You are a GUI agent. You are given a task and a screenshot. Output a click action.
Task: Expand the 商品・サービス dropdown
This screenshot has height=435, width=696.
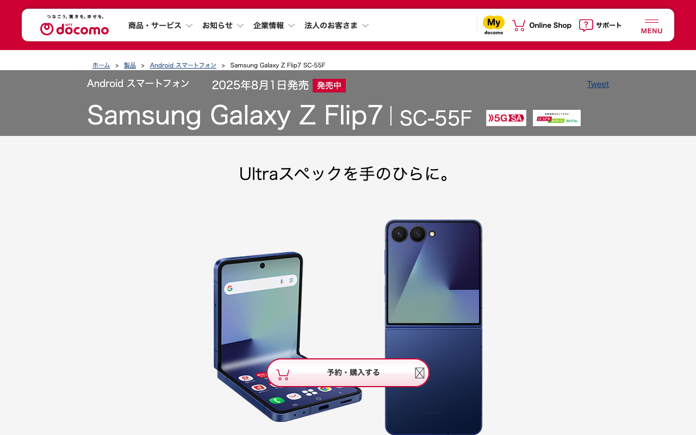click(160, 25)
